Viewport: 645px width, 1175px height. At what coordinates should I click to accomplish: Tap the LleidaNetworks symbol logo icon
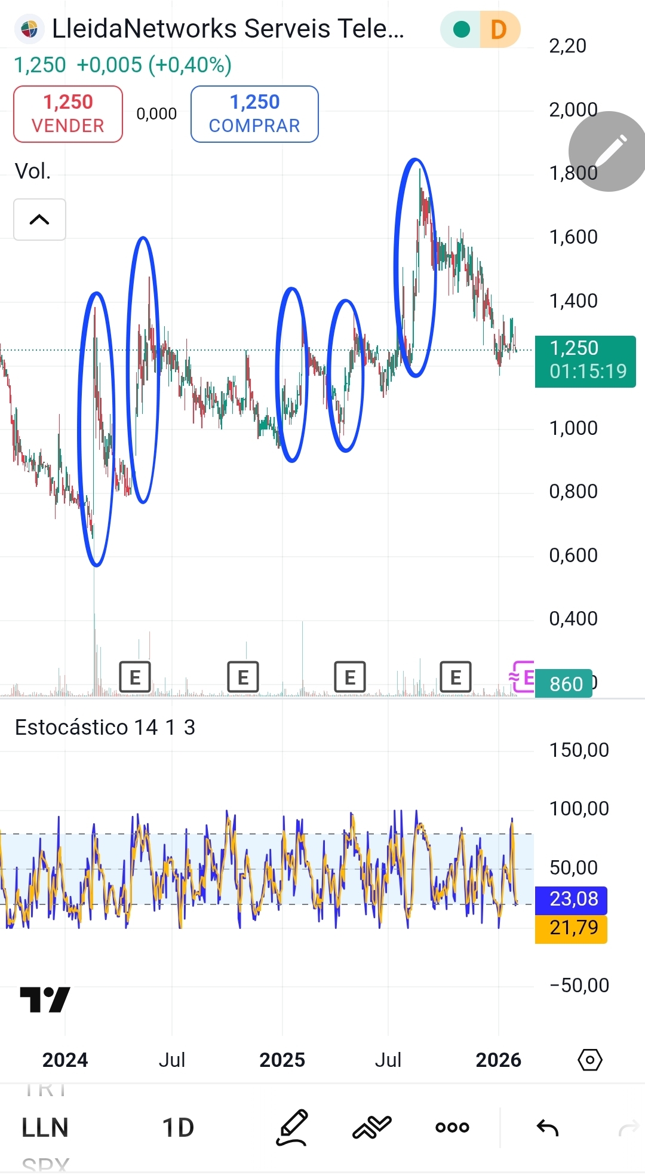29,29
